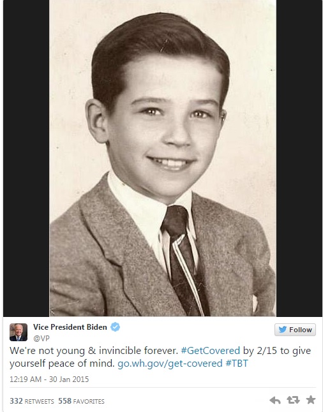
Task: Favorite the tweet with the star icon
Action: point(311,400)
